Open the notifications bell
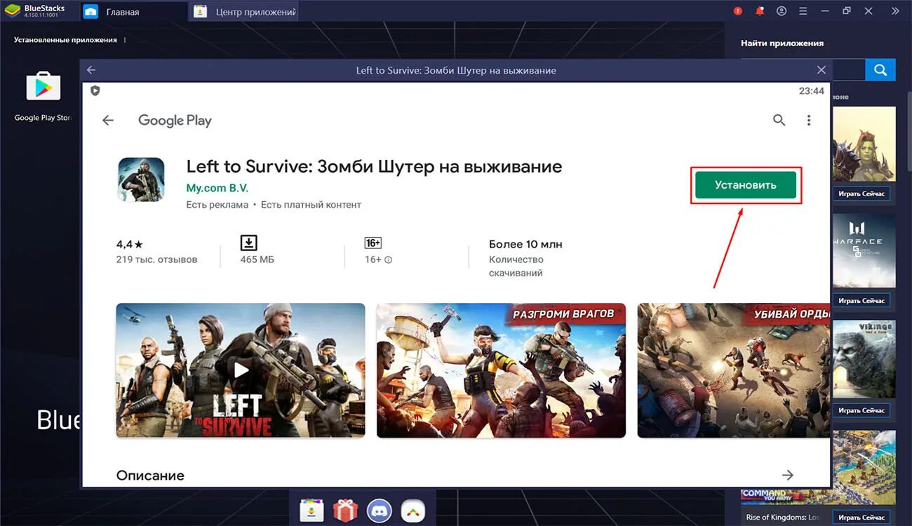 759,11
